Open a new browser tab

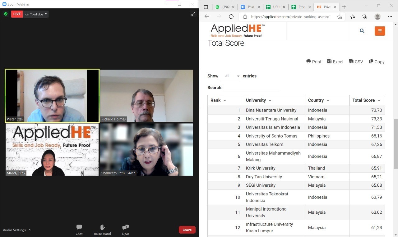(x=344, y=7)
